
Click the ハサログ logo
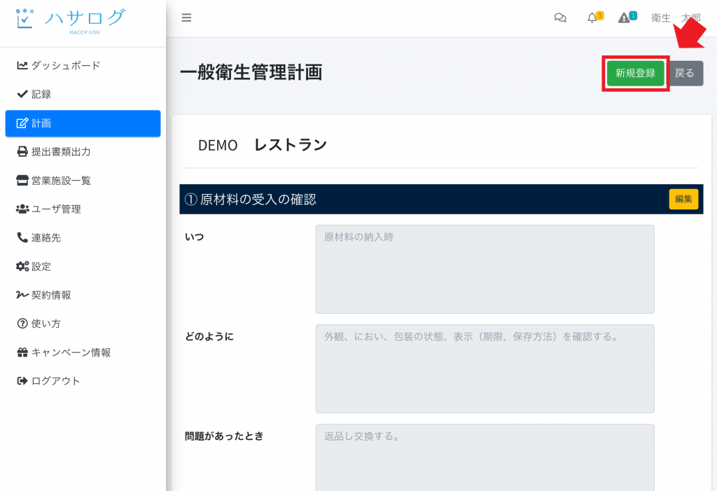coord(70,20)
